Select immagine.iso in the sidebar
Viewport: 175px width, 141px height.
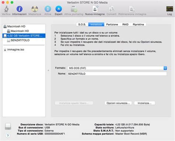[x=24, y=50]
